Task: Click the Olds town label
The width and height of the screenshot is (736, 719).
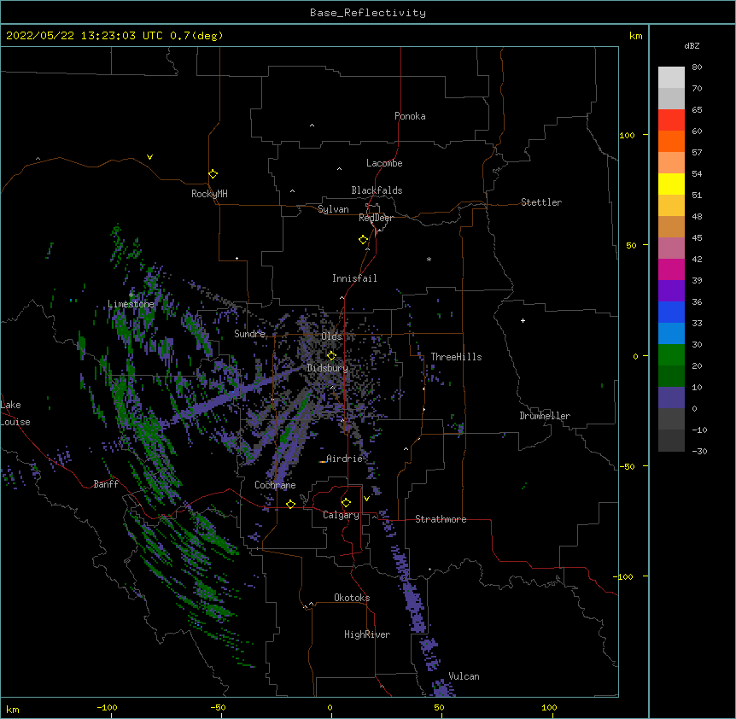Action: coord(331,336)
